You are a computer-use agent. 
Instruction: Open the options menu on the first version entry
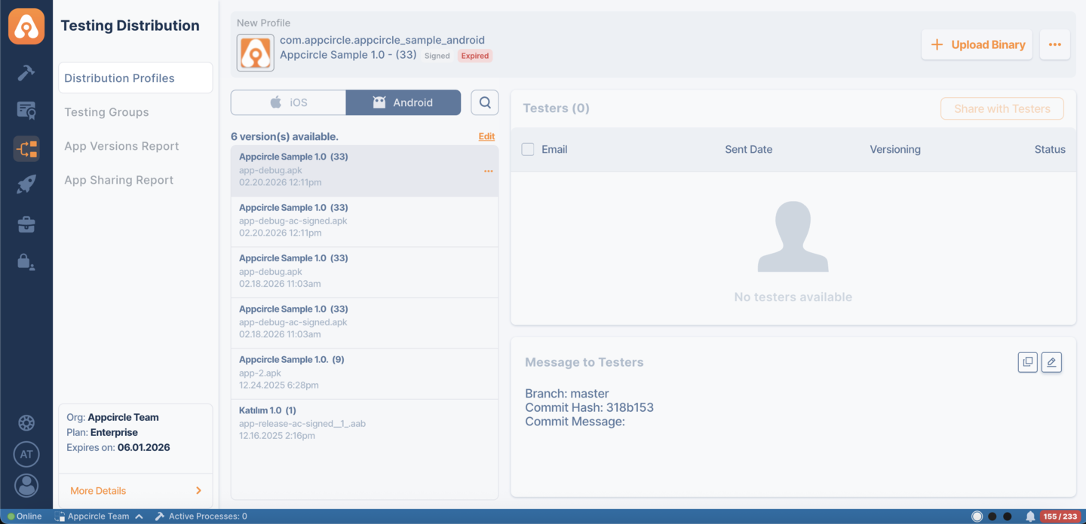[488, 171]
